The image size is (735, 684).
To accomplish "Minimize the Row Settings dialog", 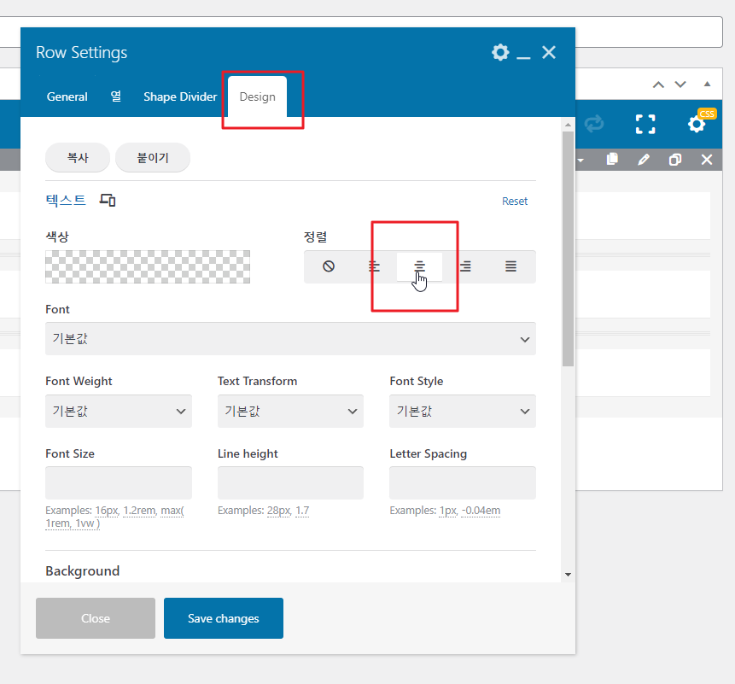I will pyautogui.click(x=523, y=58).
